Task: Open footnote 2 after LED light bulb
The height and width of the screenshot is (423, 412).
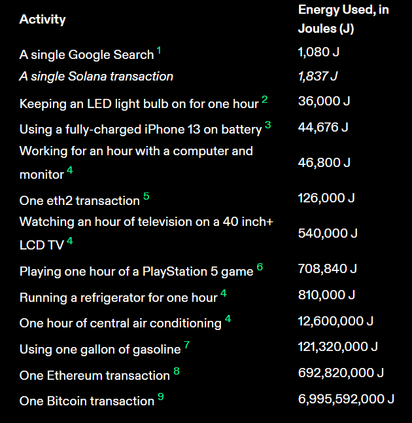Action: tap(264, 100)
